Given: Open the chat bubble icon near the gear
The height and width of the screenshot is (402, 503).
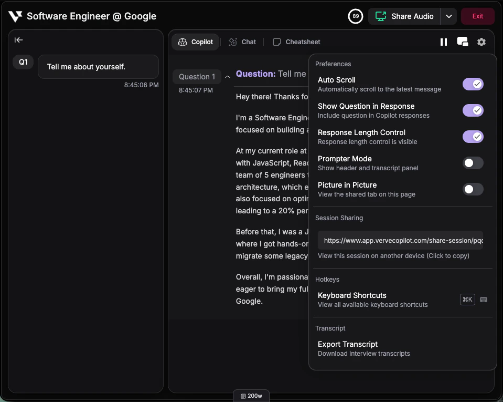Looking at the screenshot, I should [x=462, y=42].
